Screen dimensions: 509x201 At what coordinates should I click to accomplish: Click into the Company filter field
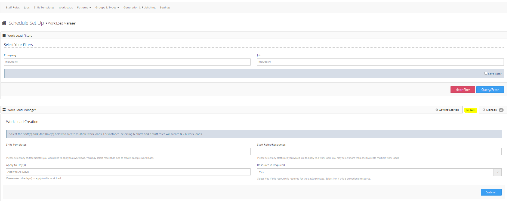point(127,62)
